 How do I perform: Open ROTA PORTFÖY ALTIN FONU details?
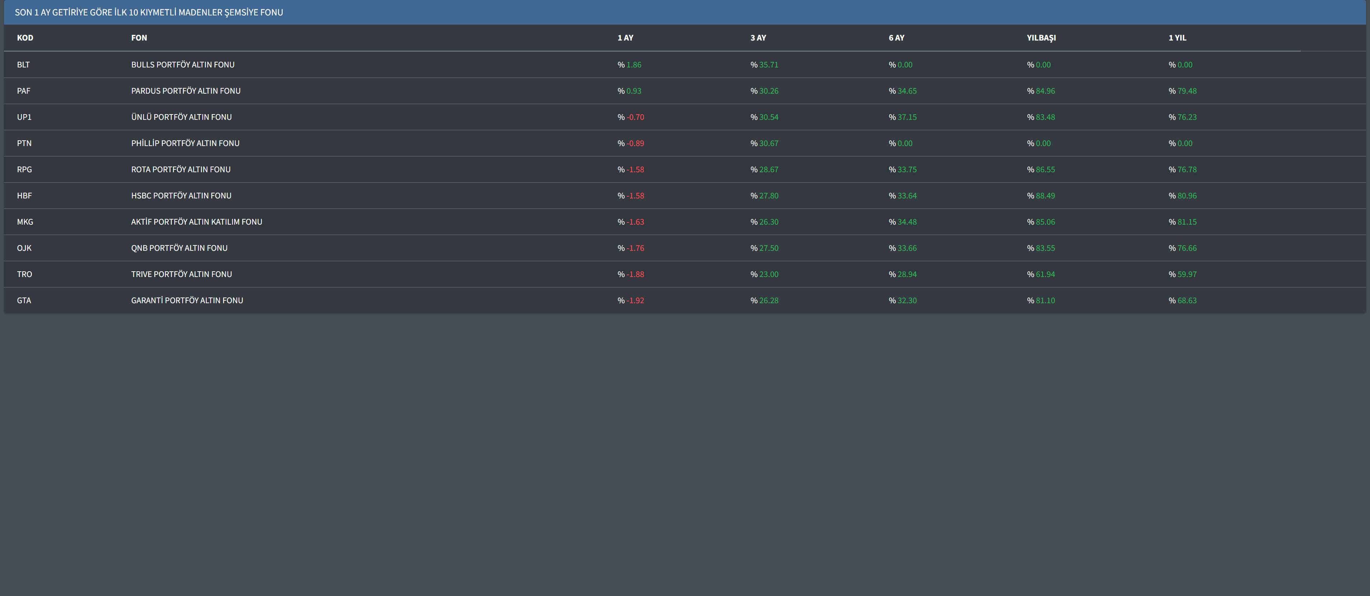pyautogui.click(x=181, y=169)
